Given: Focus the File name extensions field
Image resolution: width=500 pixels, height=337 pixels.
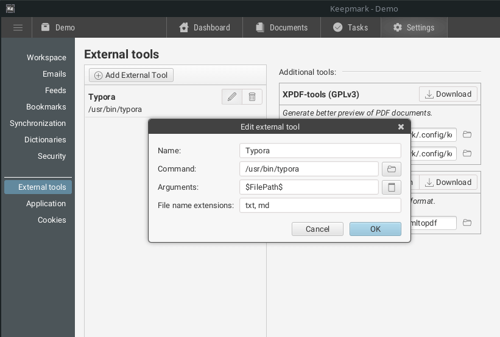Looking at the screenshot, I should 320,205.
